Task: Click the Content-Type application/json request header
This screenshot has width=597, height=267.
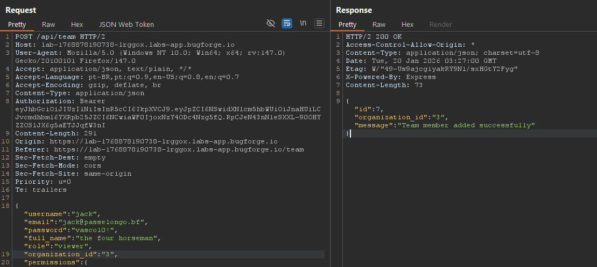Action: (80, 93)
